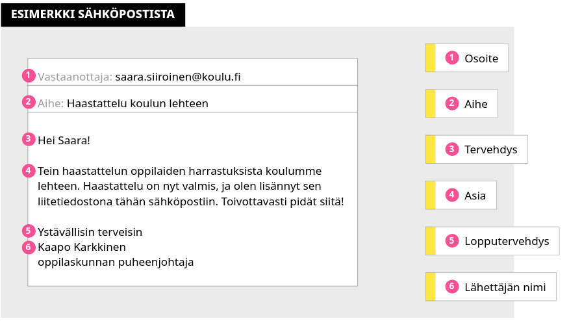Select pink marker 5 beside Ystävällisin terveisin
Image resolution: width=569 pixels, height=321 pixels.
28,231
